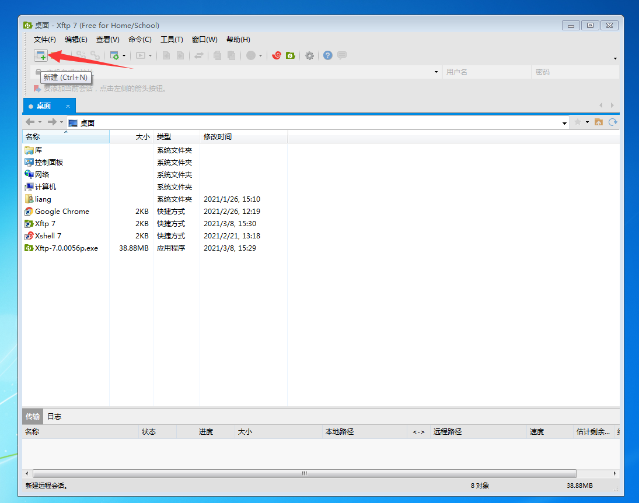
Task: Open the 命令(C) menu
Action: point(140,40)
